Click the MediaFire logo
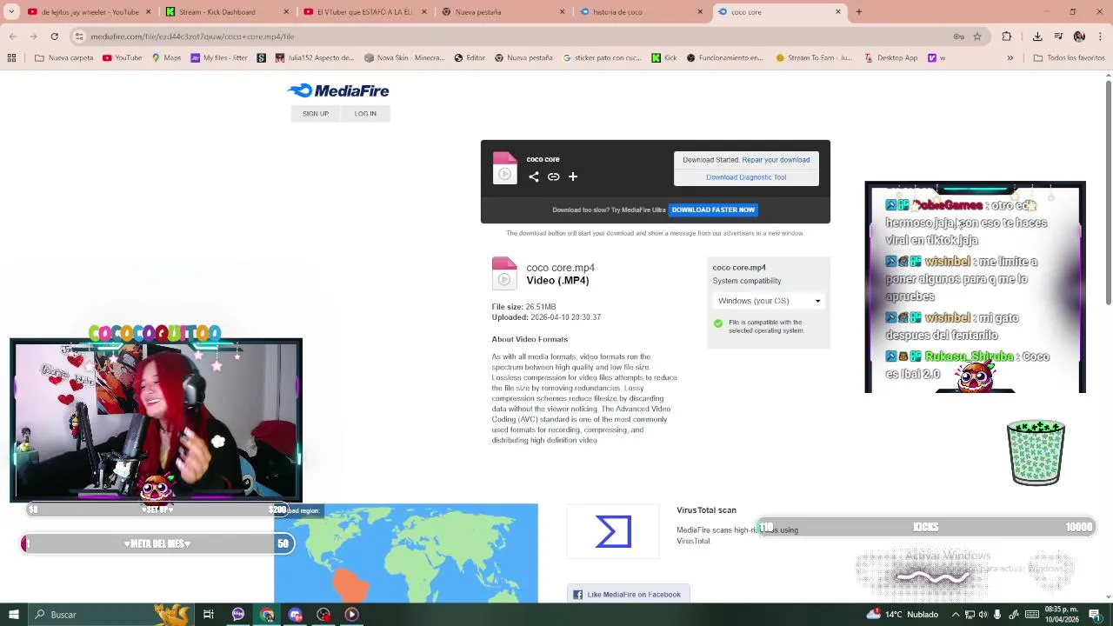The image size is (1113, 626). (x=338, y=90)
